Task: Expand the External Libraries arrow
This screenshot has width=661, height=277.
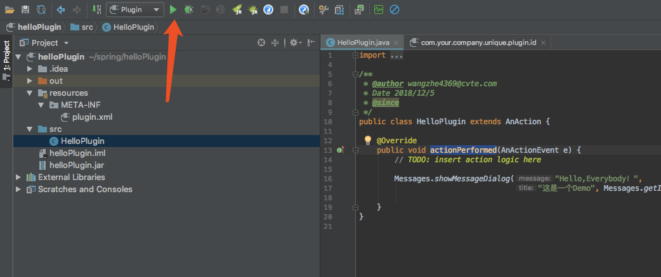Action: click(x=18, y=177)
